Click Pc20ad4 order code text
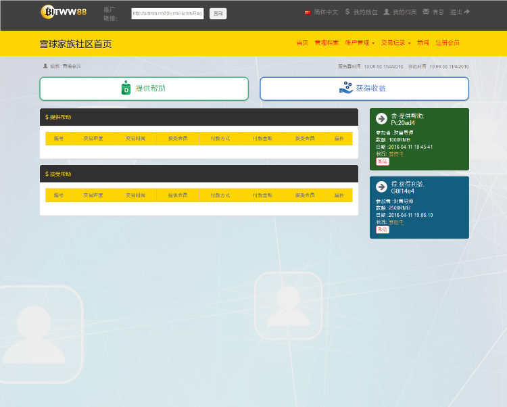The image size is (507, 407). point(403,123)
